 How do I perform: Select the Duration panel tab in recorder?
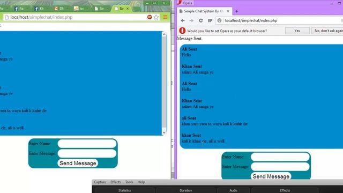pos(186,190)
